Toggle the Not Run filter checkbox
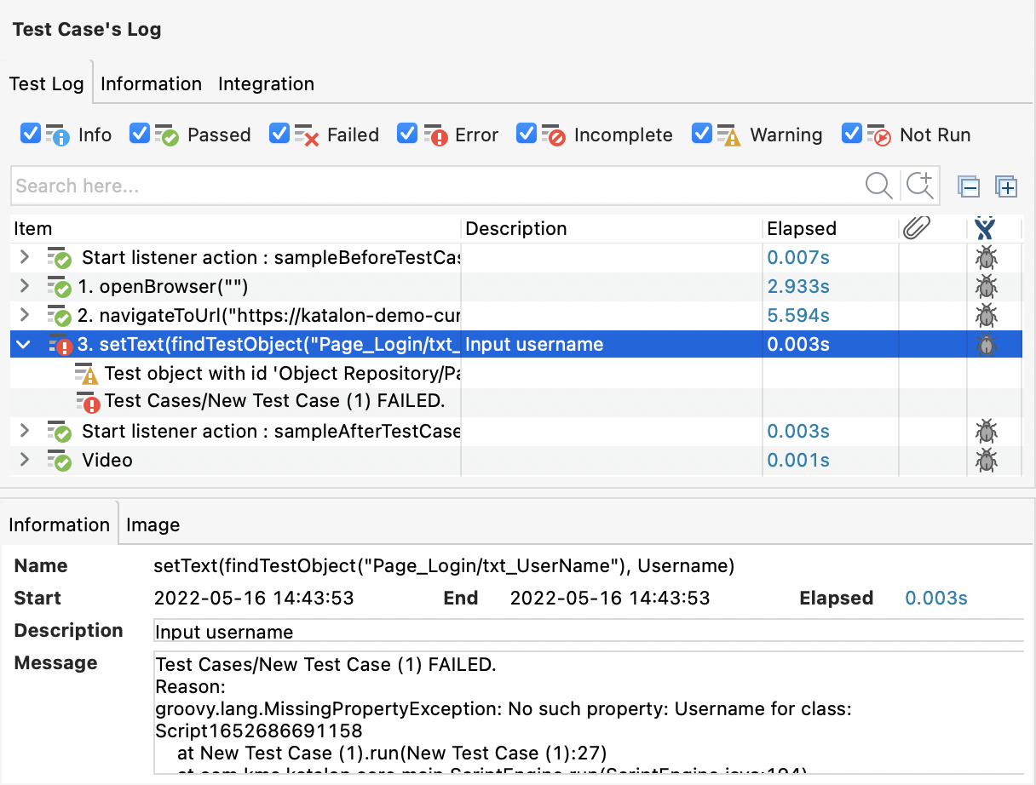1036x785 pixels. (x=852, y=134)
